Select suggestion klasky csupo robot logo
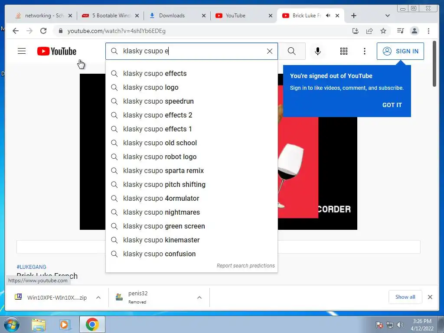The width and height of the screenshot is (444, 333). [191, 157]
